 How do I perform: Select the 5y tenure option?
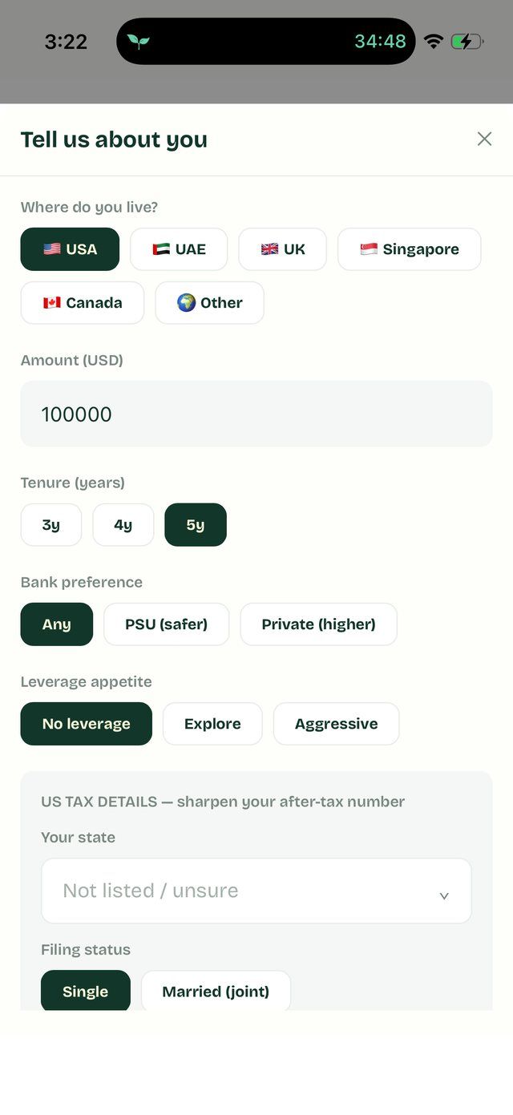[x=196, y=525]
